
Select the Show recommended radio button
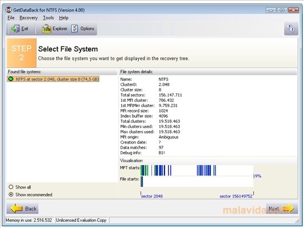coord(30,194)
